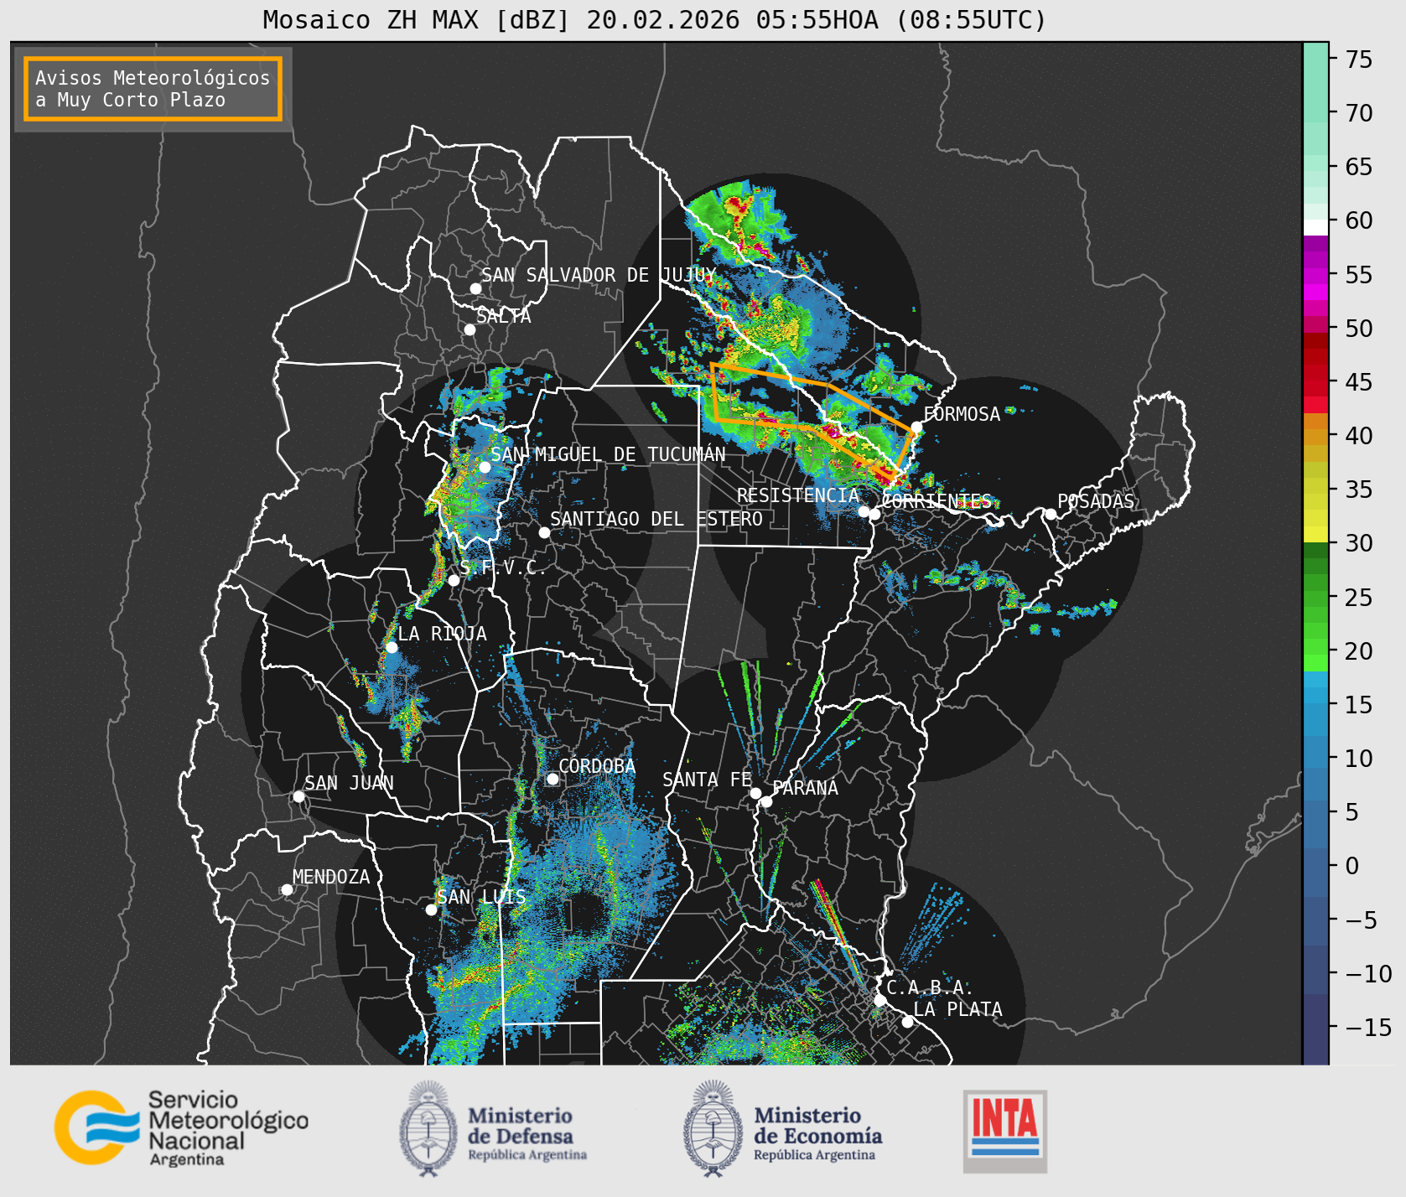Click the LA PLATA label
Image resolution: width=1406 pixels, height=1197 pixels.
tap(957, 1008)
